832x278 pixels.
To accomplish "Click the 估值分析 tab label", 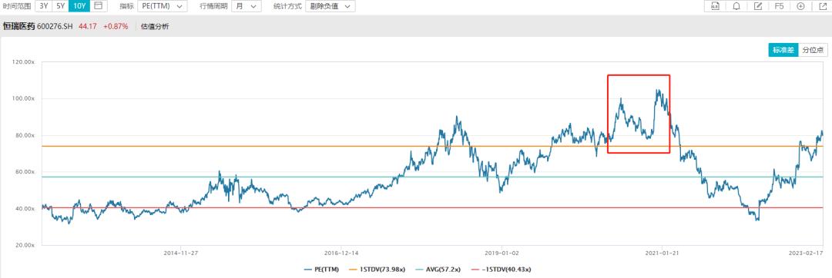I will coord(155,26).
